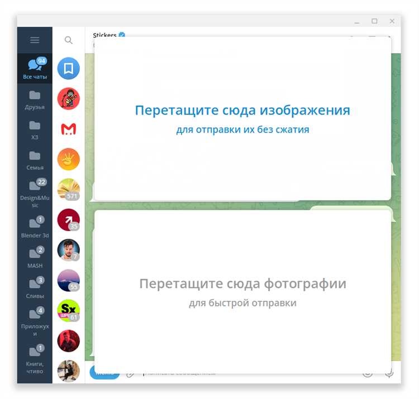Viewport: 419px width, 399px height.
Task: Open the Blender 3d folder
Action: [x=35, y=227]
